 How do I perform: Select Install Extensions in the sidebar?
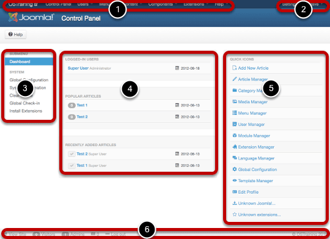click(26, 111)
